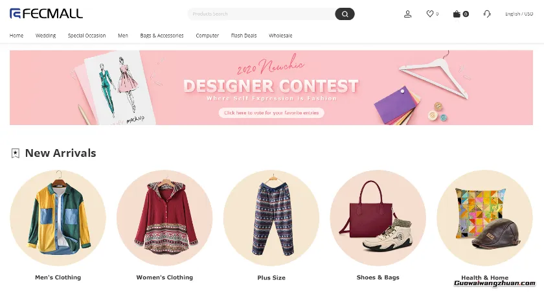Go to the Home menu item
544x293 pixels.
(x=16, y=36)
